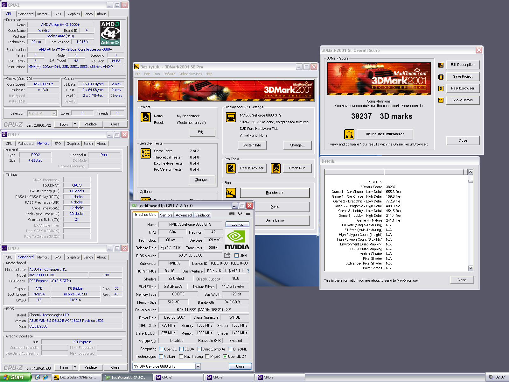The height and width of the screenshot is (382, 509).
Task: Click the magnifier icon beside Show Details
Action: tap(441, 100)
